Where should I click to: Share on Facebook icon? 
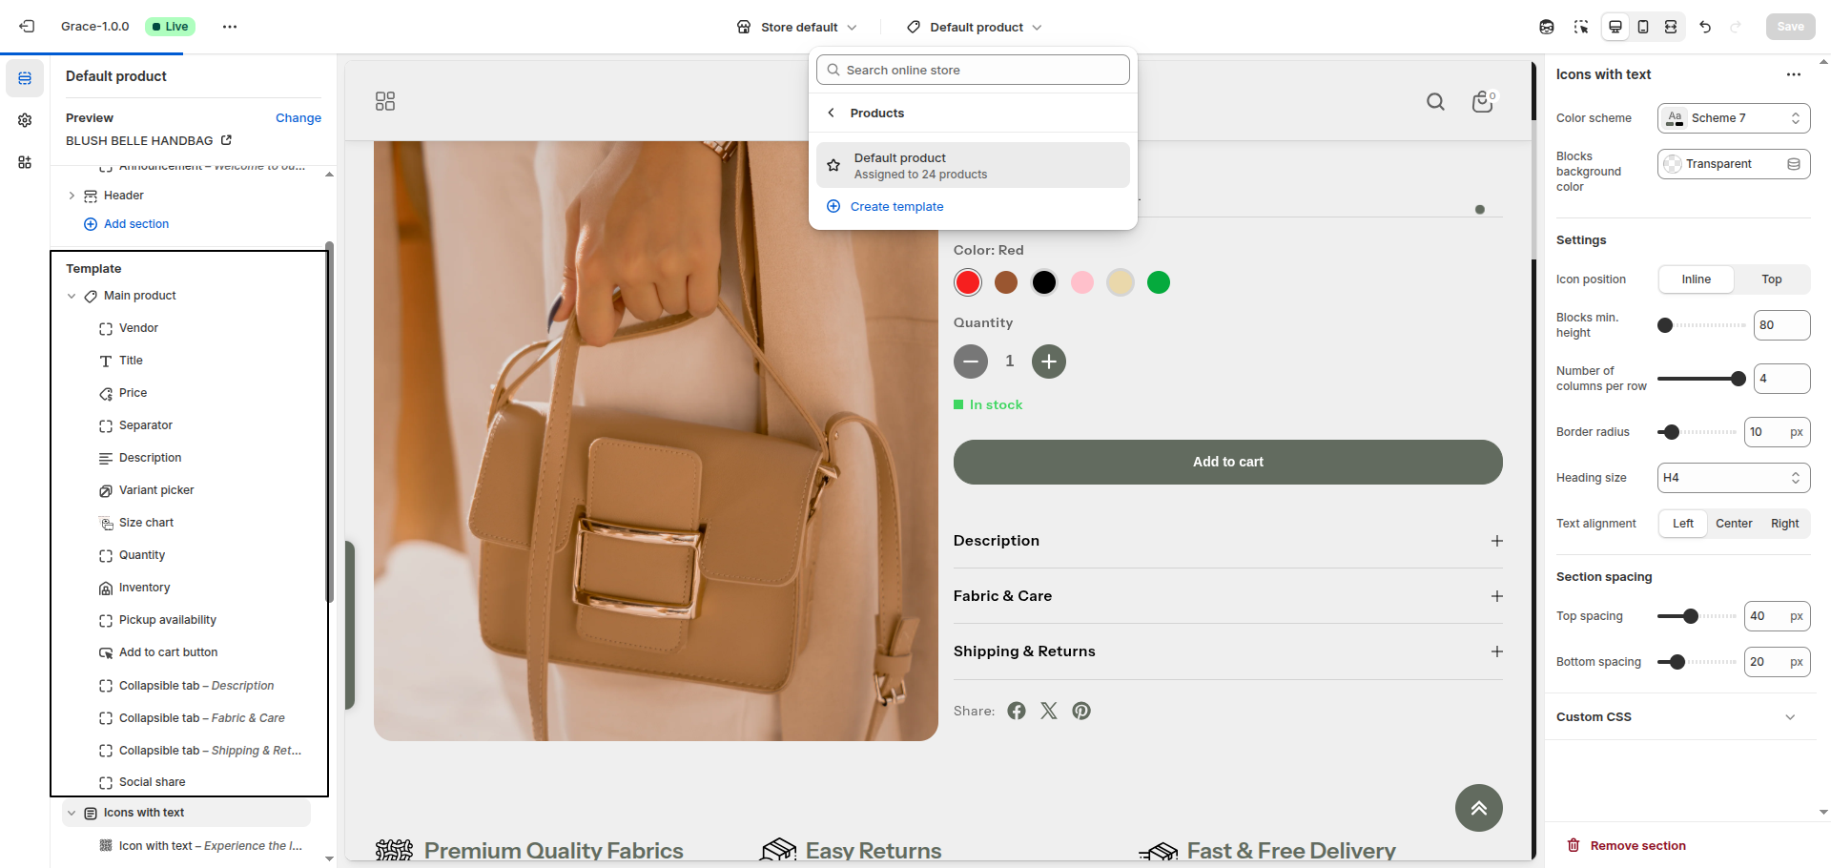1017,711
